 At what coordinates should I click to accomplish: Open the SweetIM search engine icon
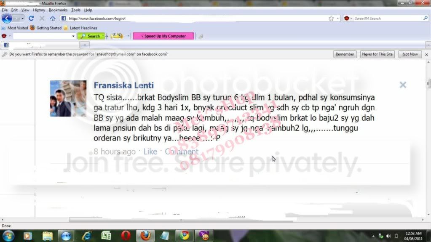coord(347,18)
